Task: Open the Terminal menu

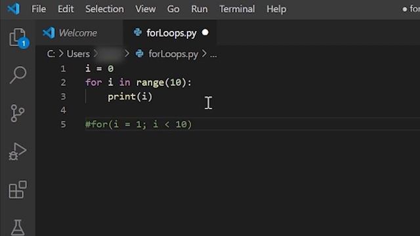Action: tap(237, 9)
